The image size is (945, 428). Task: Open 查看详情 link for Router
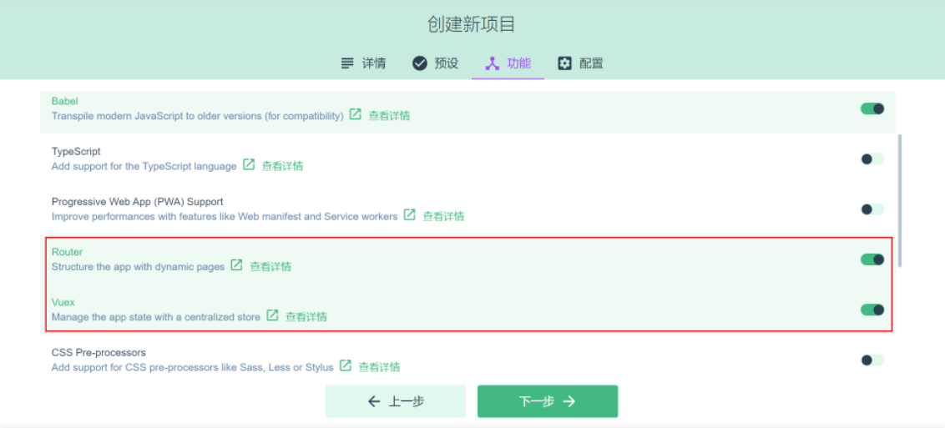tap(270, 267)
